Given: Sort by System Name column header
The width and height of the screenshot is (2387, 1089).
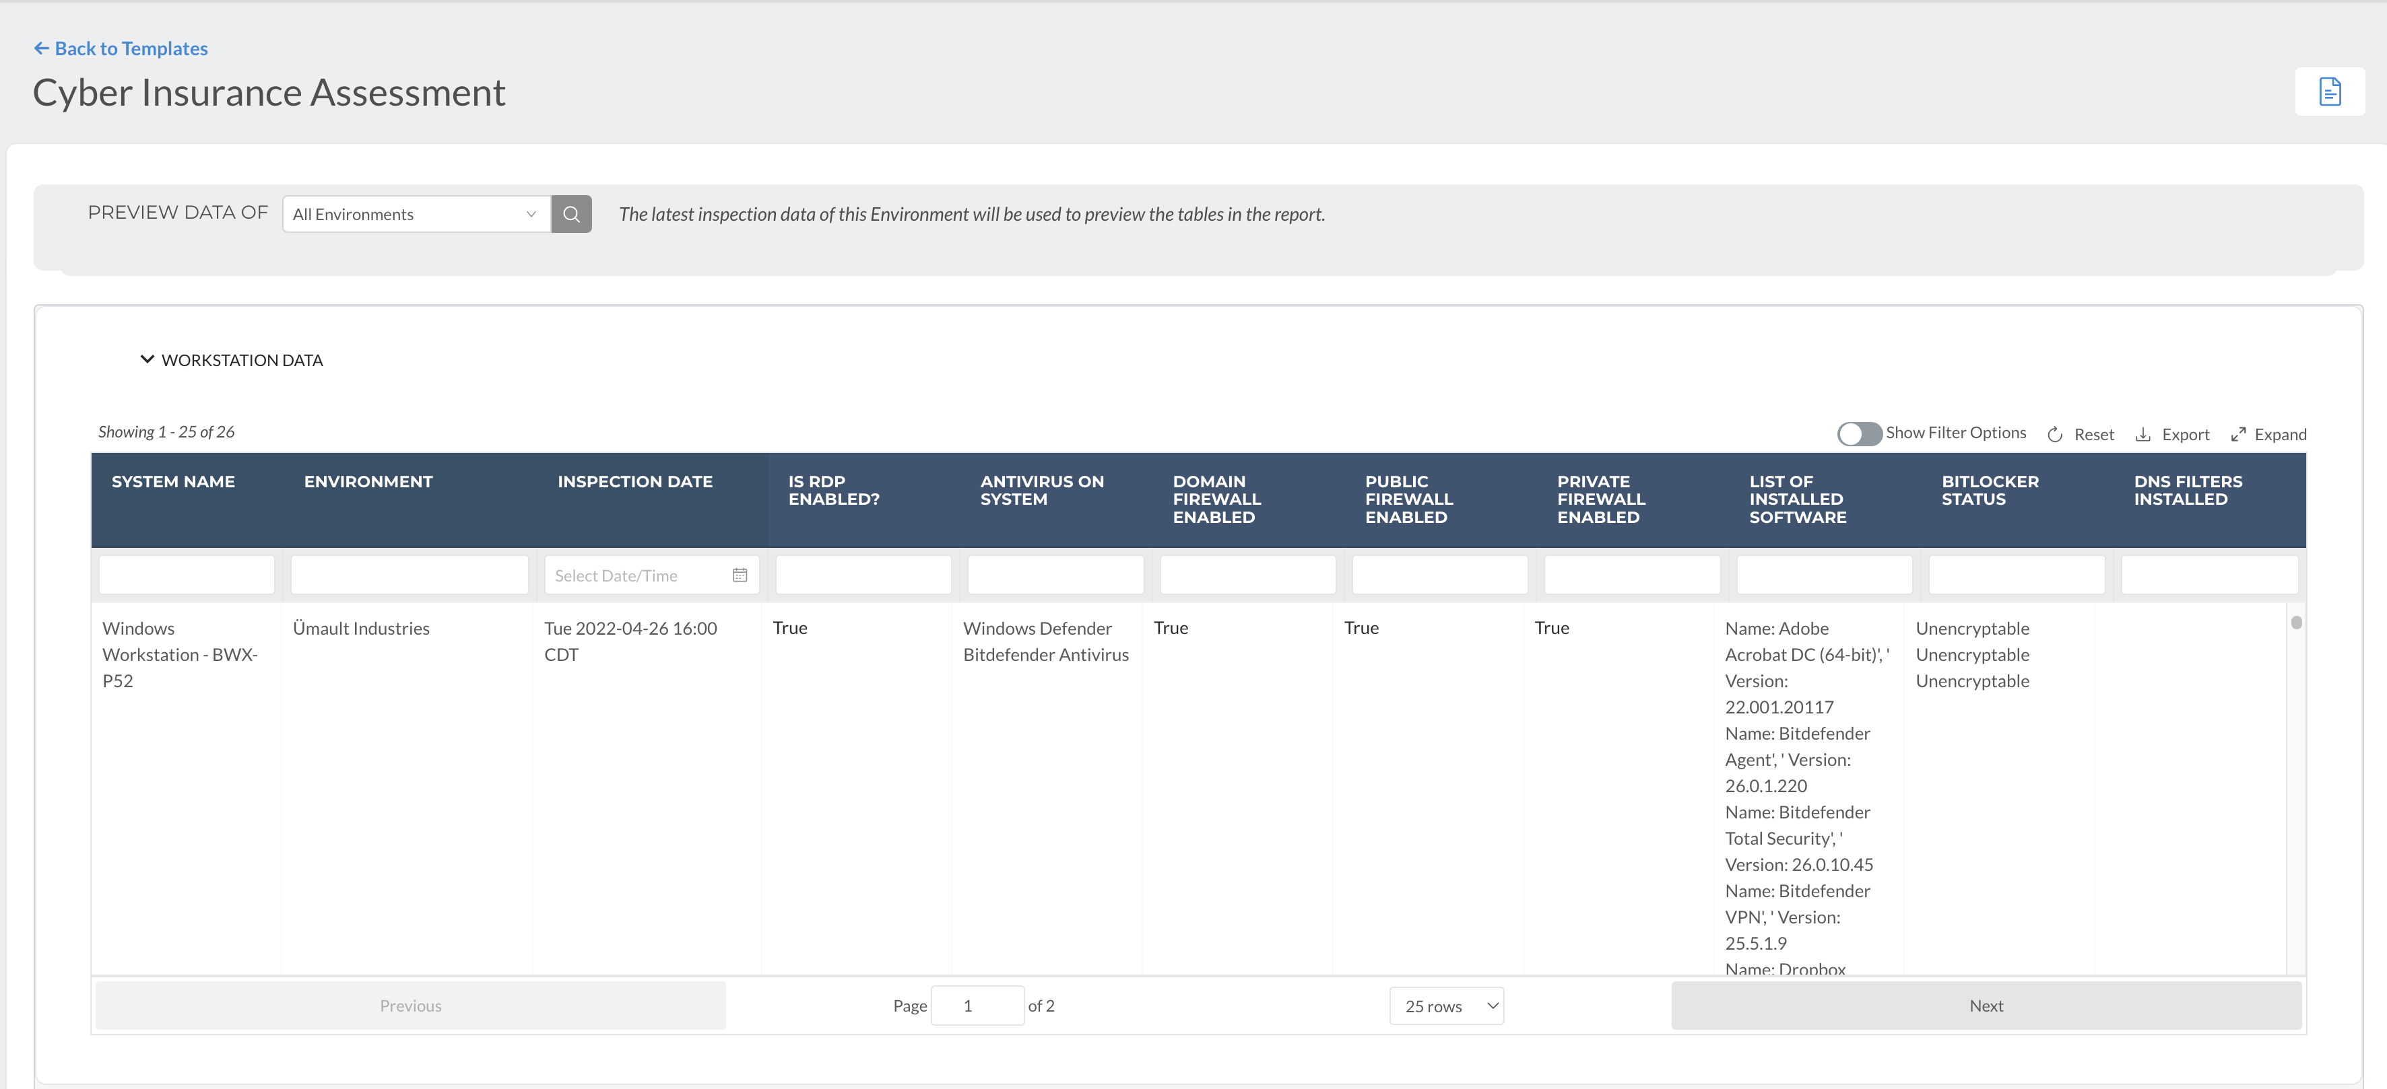Looking at the screenshot, I should click(173, 481).
